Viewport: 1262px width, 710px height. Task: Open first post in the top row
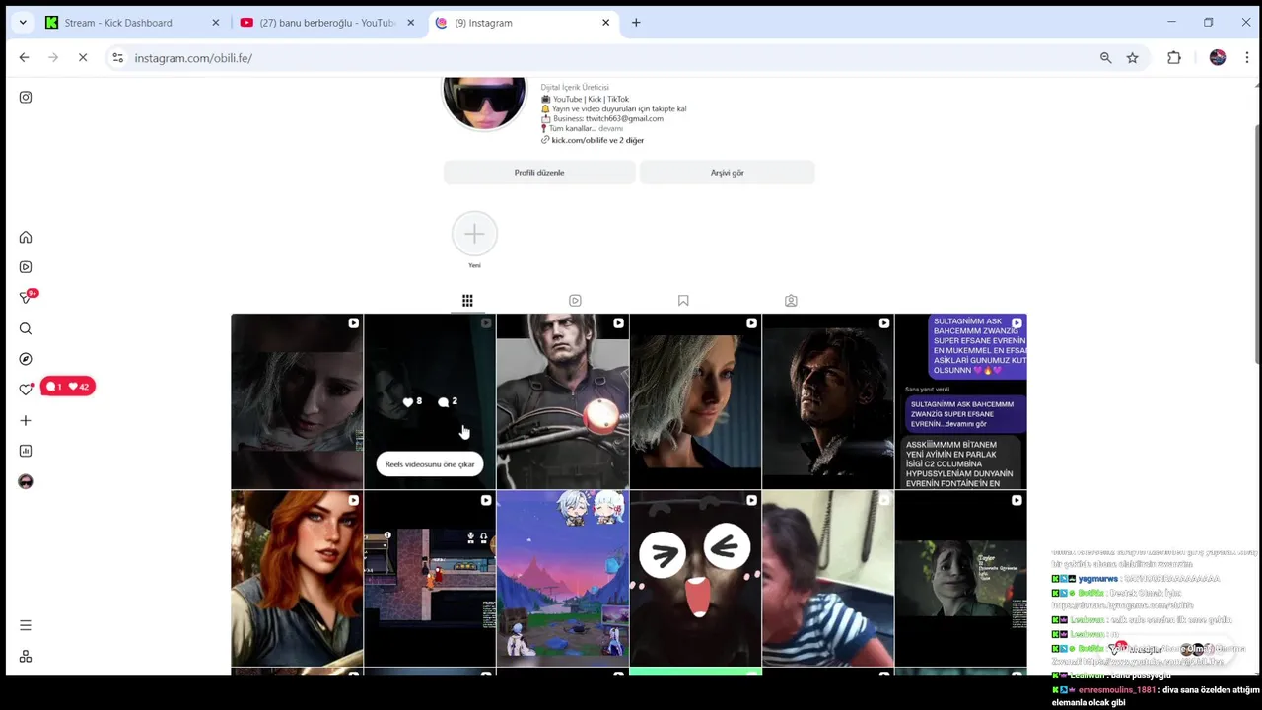click(297, 401)
